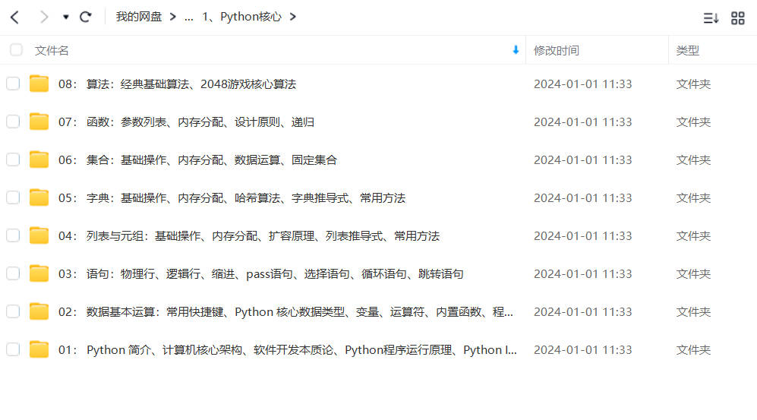This screenshot has width=757, height=420.
Task: Go forward with the right arrow
Action: [x=44, y=17]
